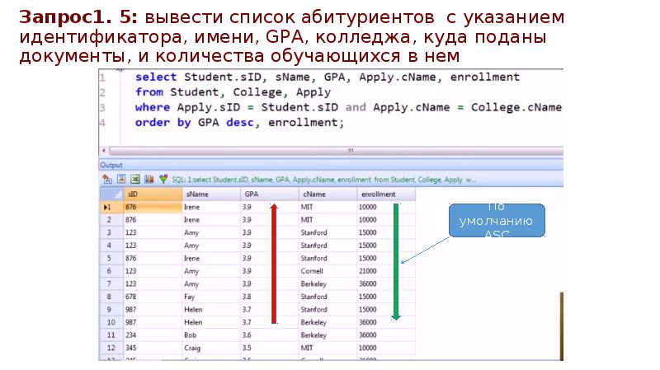Screen dimensions: 660x370
Task: Click row header number 12
Action: coord(111,348)
